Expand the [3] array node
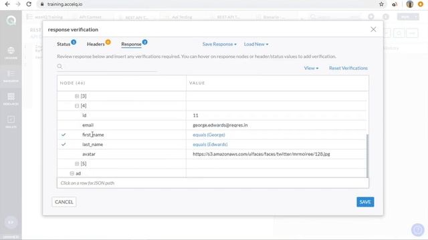Viewport: 428px width, 240px height. pyautogui.click(x=77, y=96)
